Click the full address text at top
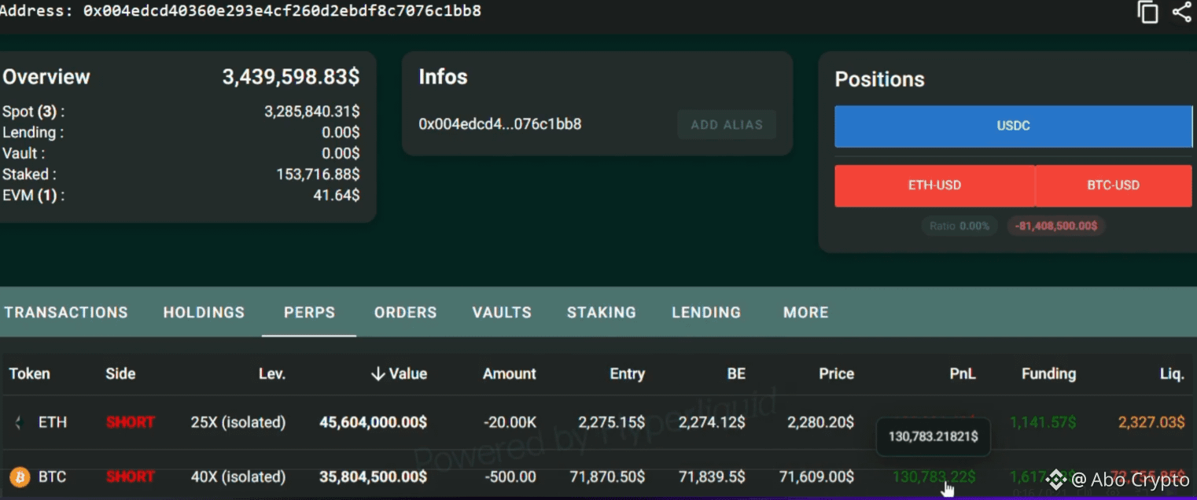This screenshot has width=1197, height=500. tap(282, 11)
